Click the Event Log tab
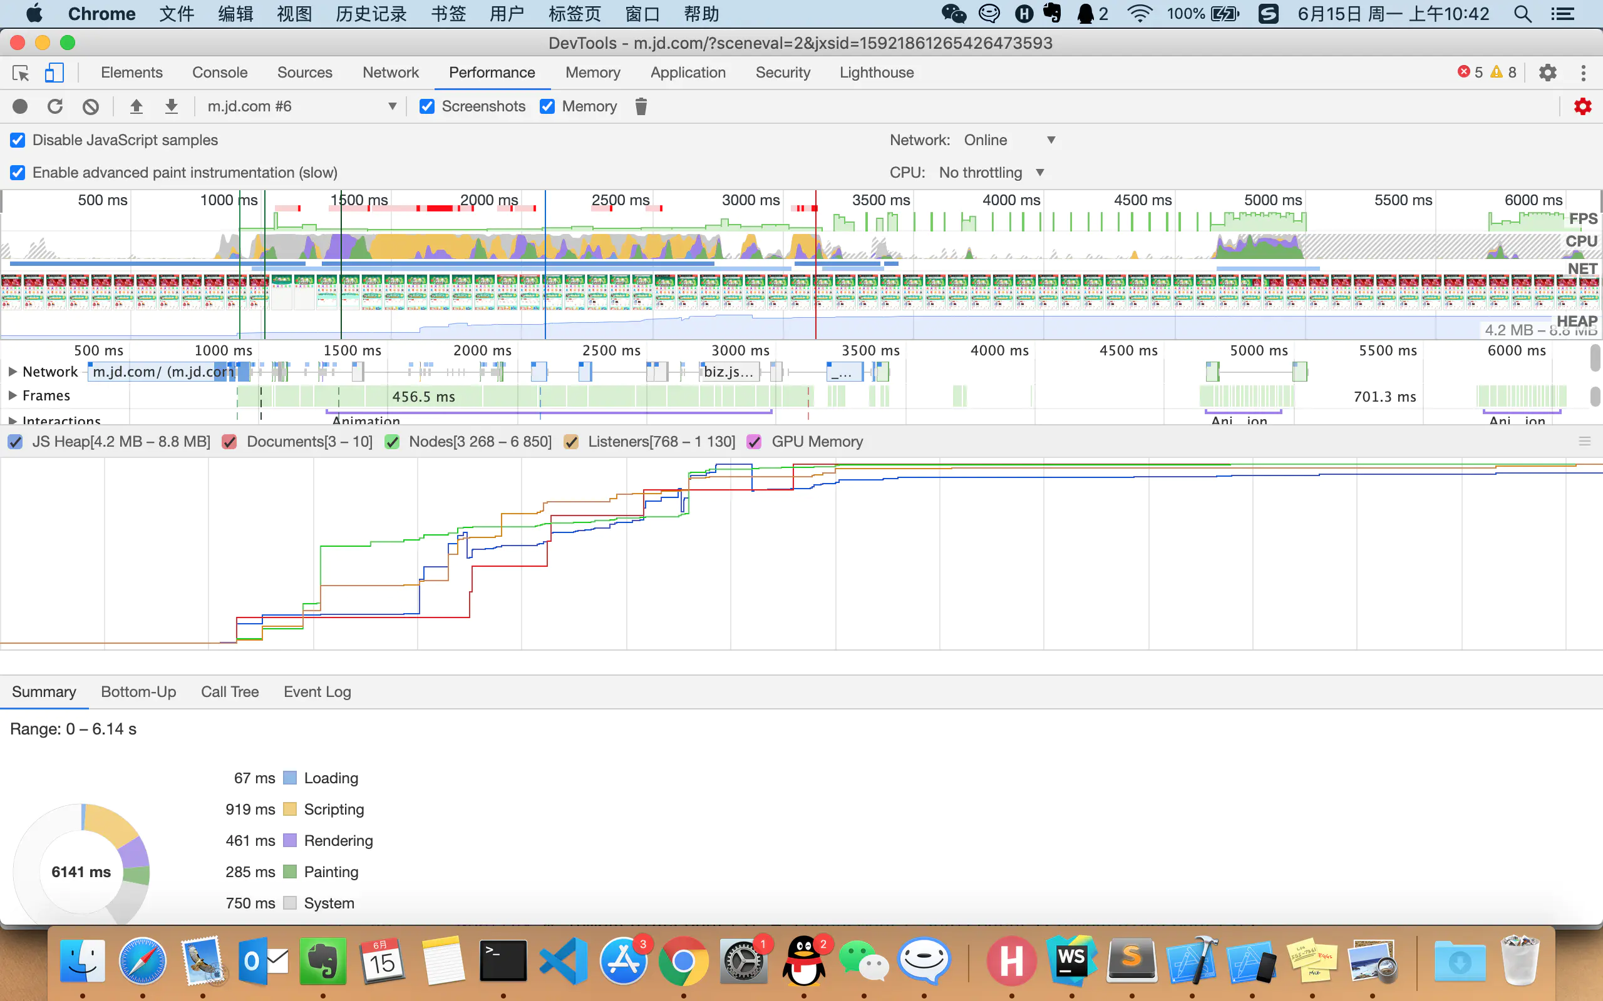This screenshot has height=1001, width=1603. click(317, 692)
